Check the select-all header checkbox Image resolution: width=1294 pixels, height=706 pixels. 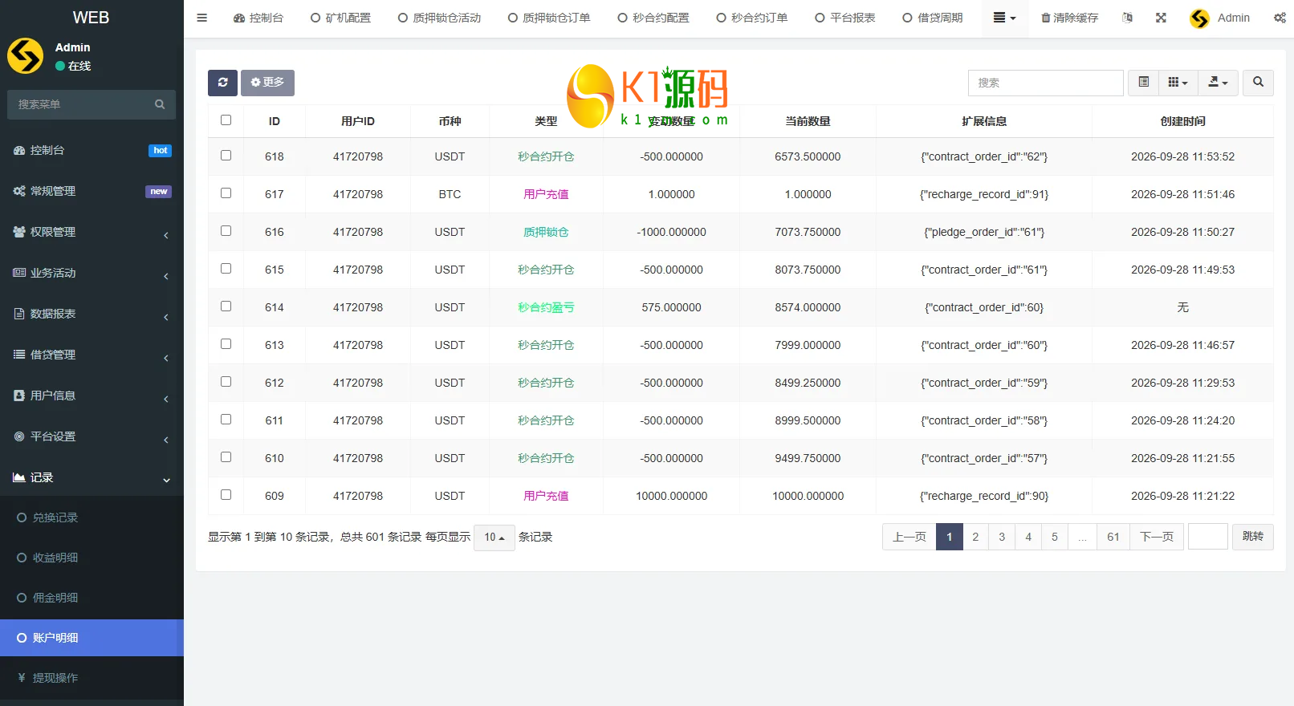[226, 120]
